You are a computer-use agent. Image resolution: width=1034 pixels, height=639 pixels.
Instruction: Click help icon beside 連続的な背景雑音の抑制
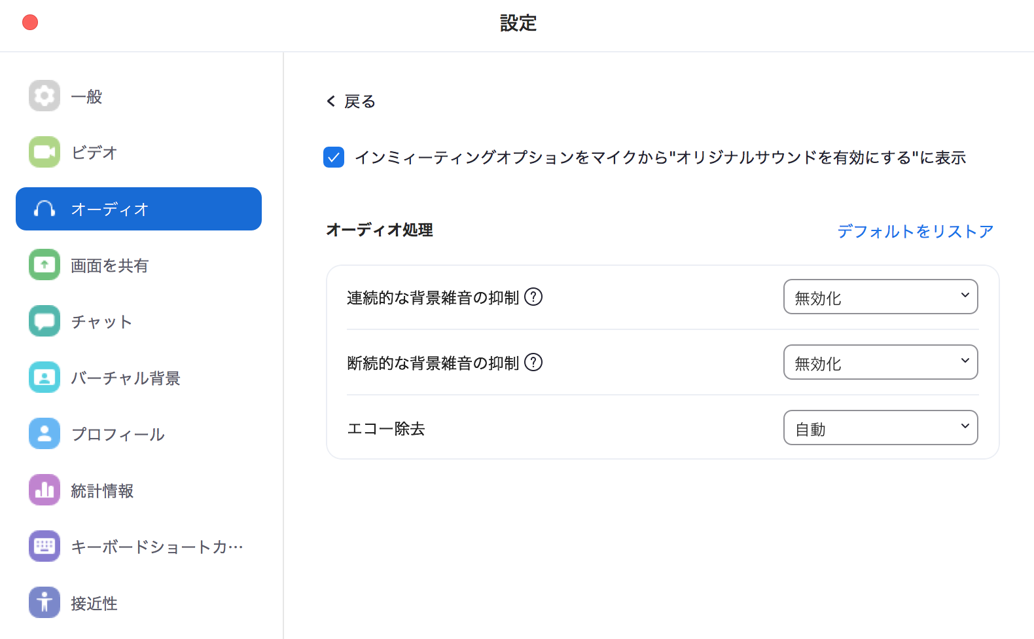pos(533,297)
